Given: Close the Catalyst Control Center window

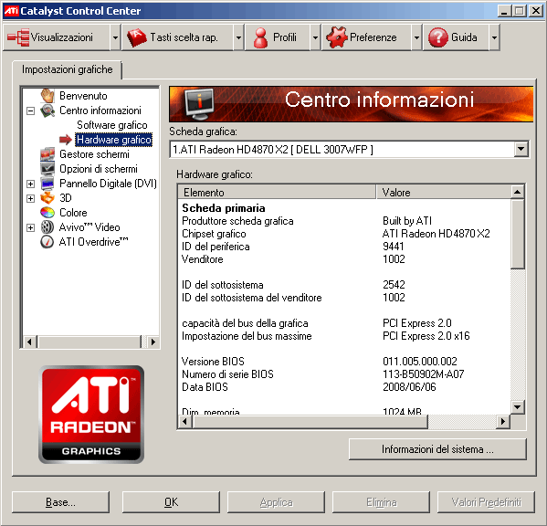Looking at the screenshot, I should tap(536, 11).
